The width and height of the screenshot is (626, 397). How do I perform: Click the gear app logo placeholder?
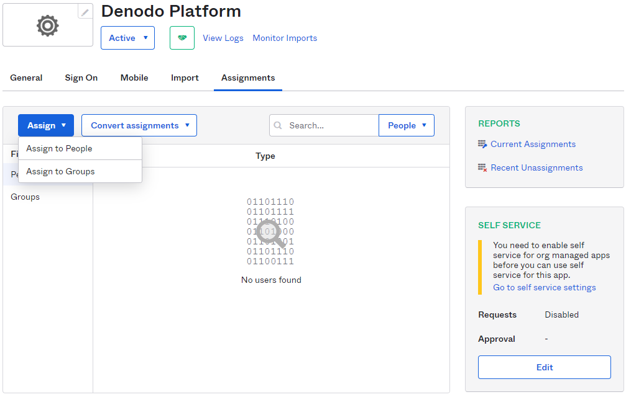(48, 26)
